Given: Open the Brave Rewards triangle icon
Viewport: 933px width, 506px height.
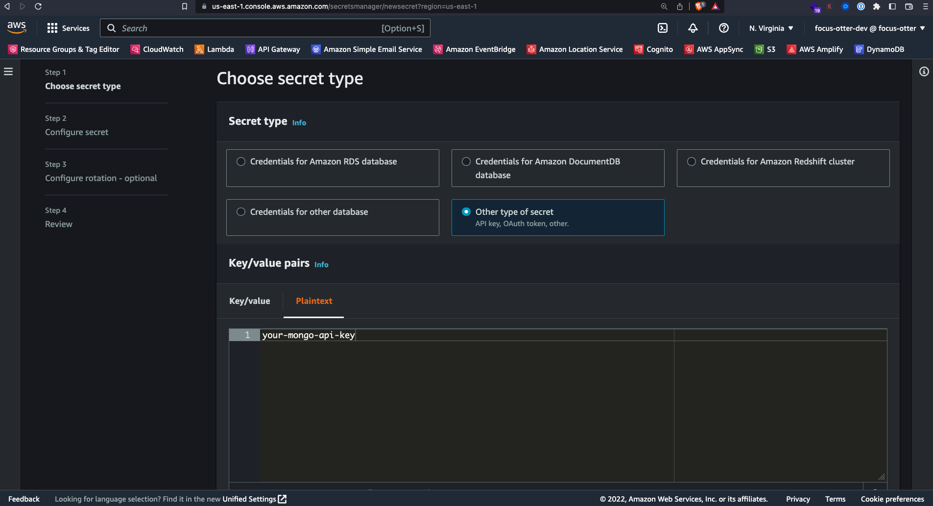Looking at the screenshot, I should [716, 6].
